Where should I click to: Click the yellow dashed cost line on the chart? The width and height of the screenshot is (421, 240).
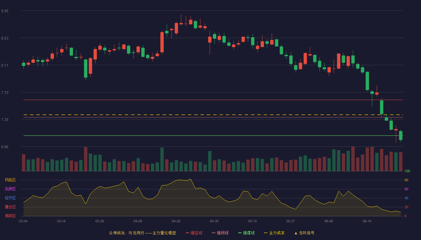[x=213, y=115]
